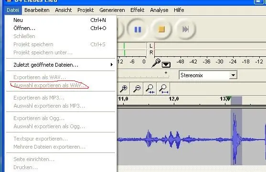This screenshot has width=266, height=172.
Task: Open the Datei menu
Action: tap(13, 10)
